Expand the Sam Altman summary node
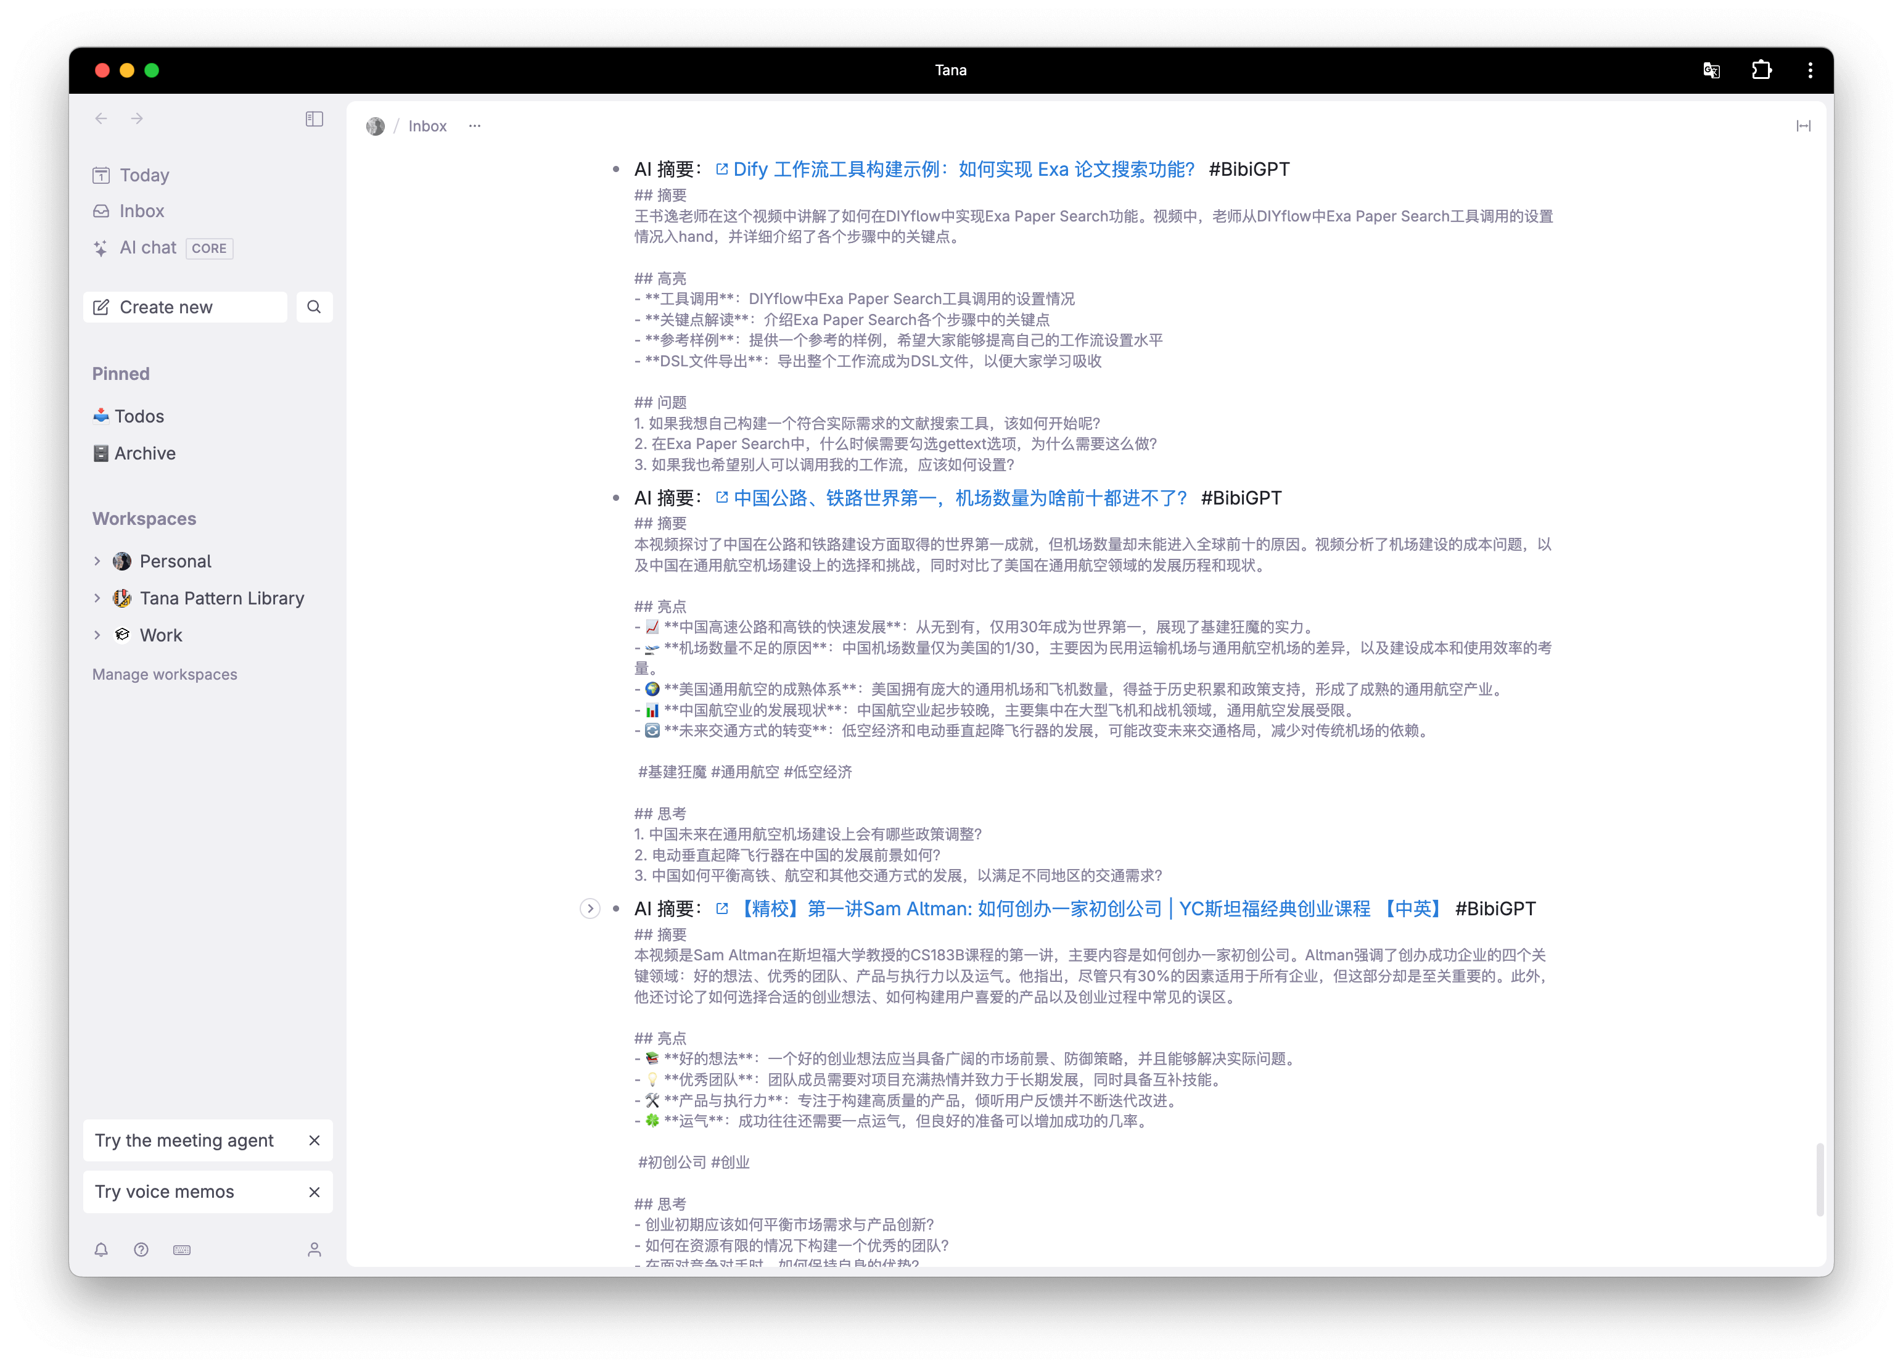 click(590, 908)
